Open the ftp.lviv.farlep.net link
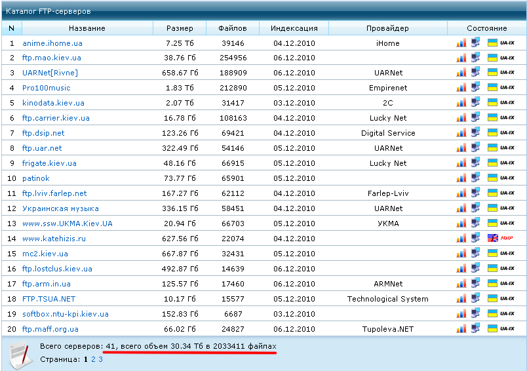Screen dimensions: 527x371 (x=54, y=193)
